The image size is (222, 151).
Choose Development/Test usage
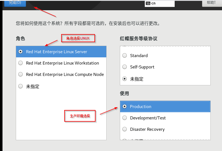coord(165,118)
